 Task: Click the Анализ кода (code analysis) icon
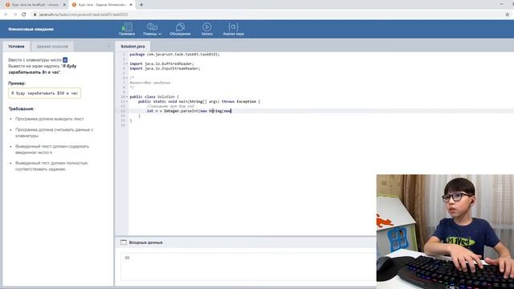coord(234,29)
